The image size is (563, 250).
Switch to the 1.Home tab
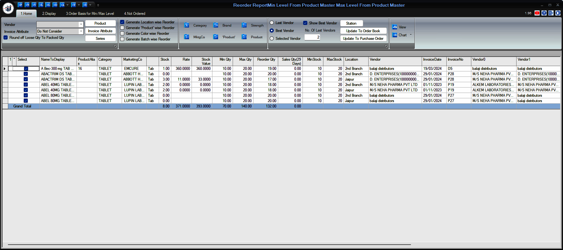27,14
